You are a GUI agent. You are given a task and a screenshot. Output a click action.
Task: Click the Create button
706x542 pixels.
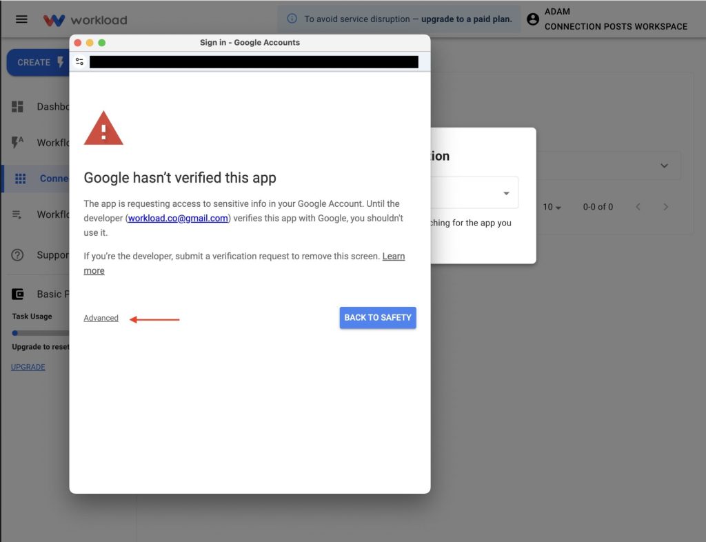39,63
